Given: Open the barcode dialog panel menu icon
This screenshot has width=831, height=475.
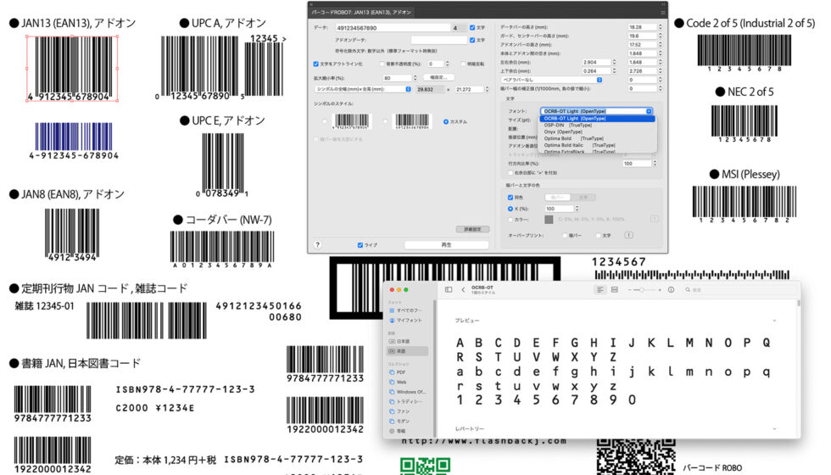Looking at the screenshot, I should coord(662,12).
